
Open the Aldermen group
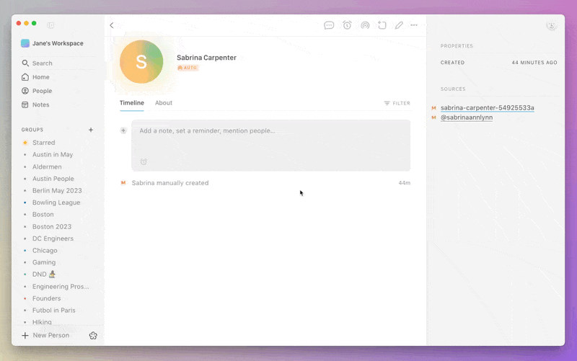tap(47, 166)
